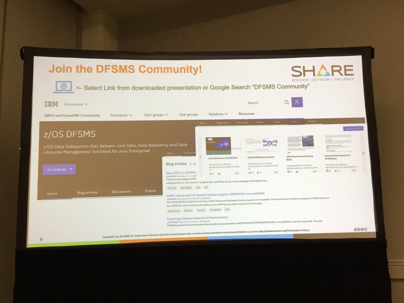Click the zCX tag

pos(206,188)
